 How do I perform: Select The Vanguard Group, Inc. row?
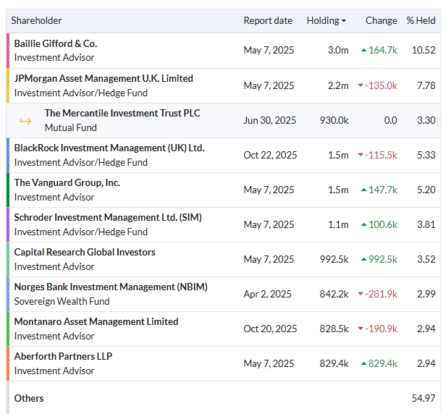223,190
